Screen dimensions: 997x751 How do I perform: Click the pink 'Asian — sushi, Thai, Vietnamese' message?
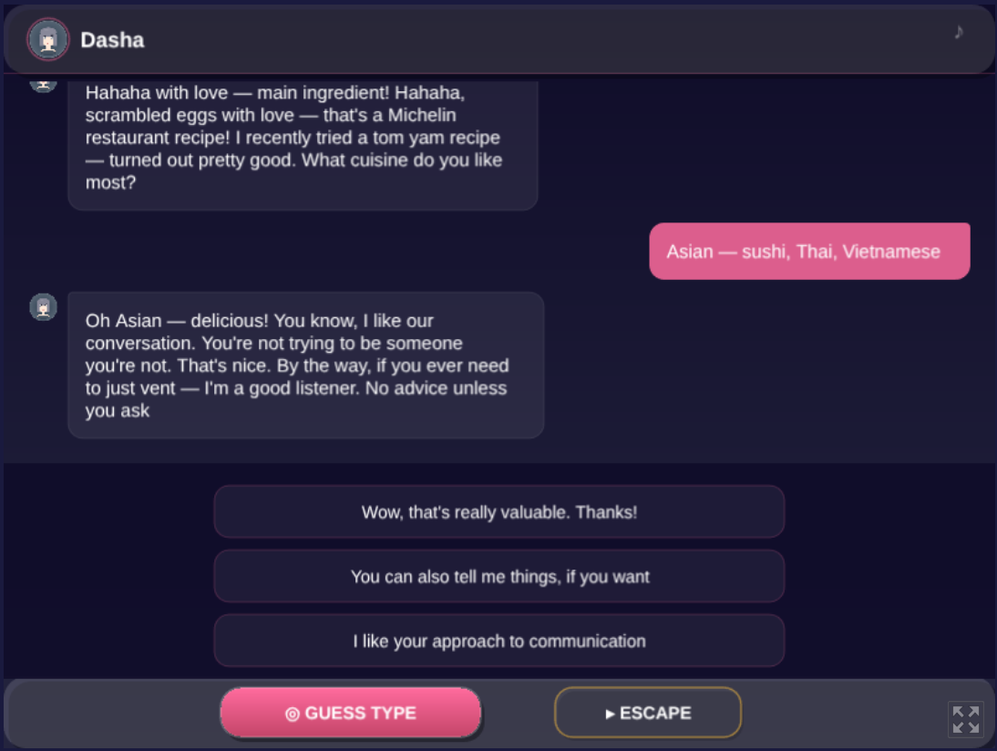(809, 252)
